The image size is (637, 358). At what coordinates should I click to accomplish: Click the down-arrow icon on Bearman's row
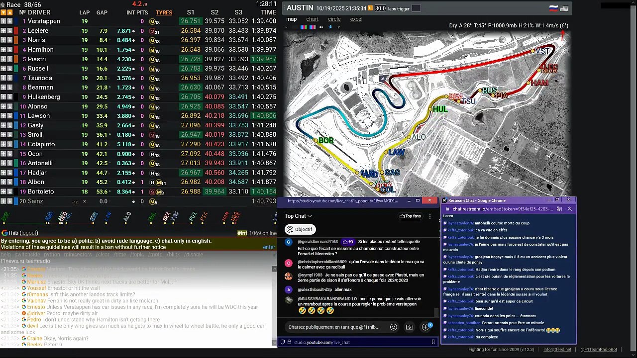pyautogui.click(x=9, y=88)
